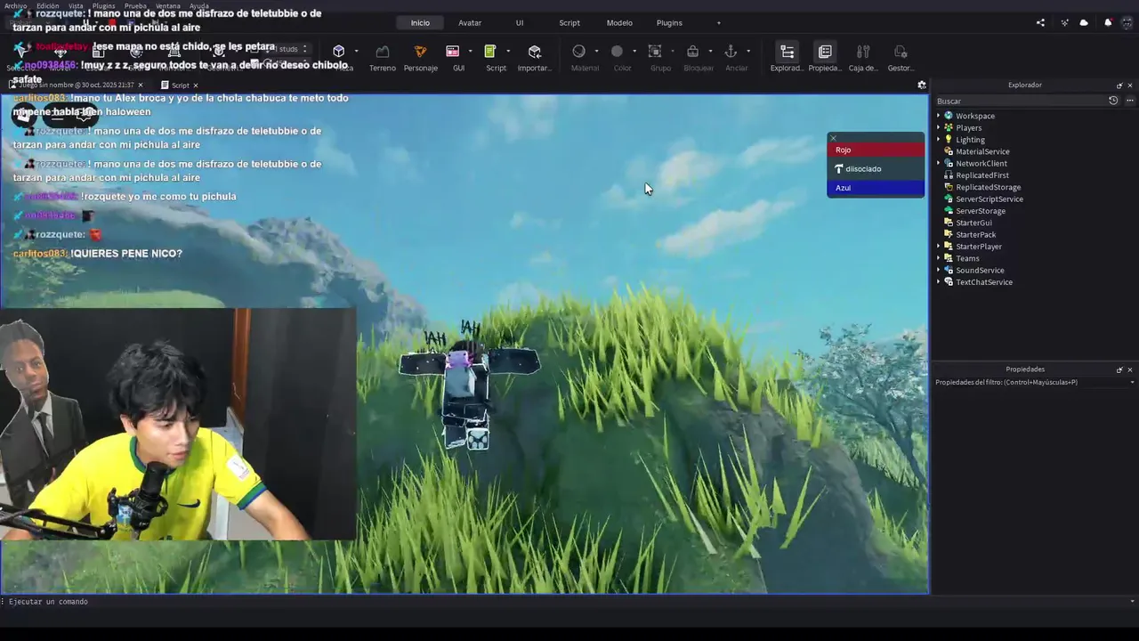Open the Anclar dropdown arrow
This screenshot has width=1139, height=641.
747,52
